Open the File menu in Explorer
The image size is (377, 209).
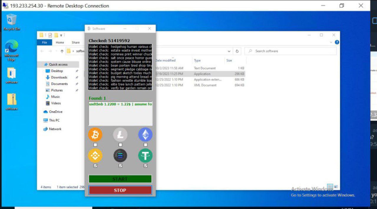point(44,43)
